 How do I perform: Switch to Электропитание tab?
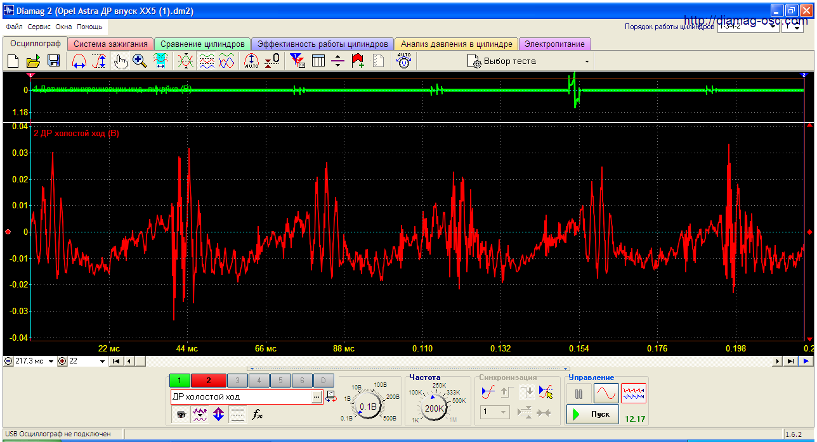click(555, 44)
